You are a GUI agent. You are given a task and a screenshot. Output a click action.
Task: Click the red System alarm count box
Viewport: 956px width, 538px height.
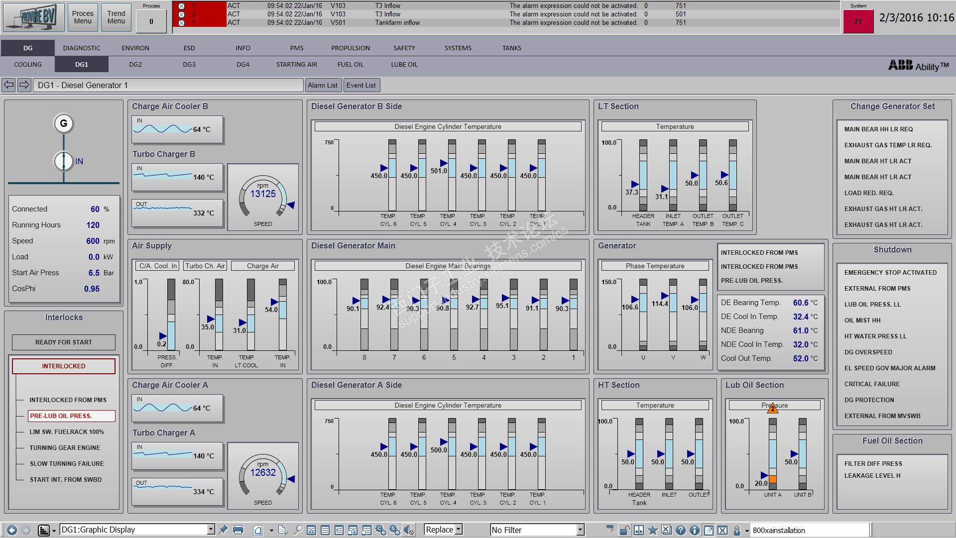tap(858, 21)
